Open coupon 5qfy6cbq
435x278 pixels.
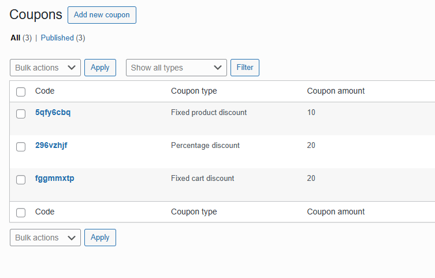[53, 113]
